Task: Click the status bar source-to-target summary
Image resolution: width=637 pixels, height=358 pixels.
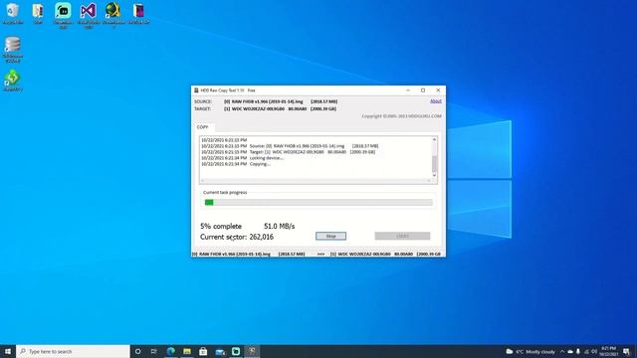Action: pos(317,254)
